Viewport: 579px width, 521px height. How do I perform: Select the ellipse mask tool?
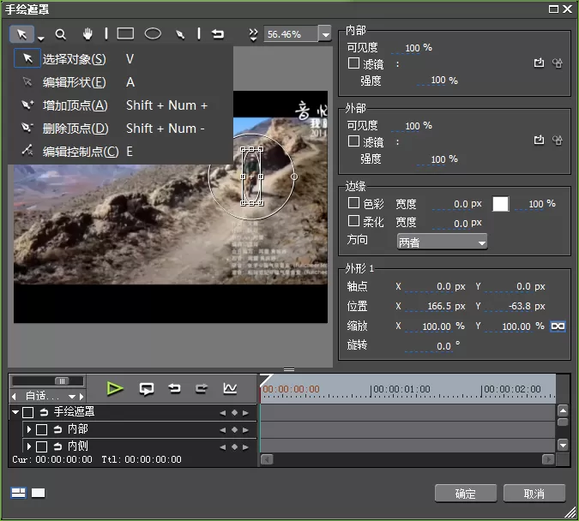coord(153,34)
